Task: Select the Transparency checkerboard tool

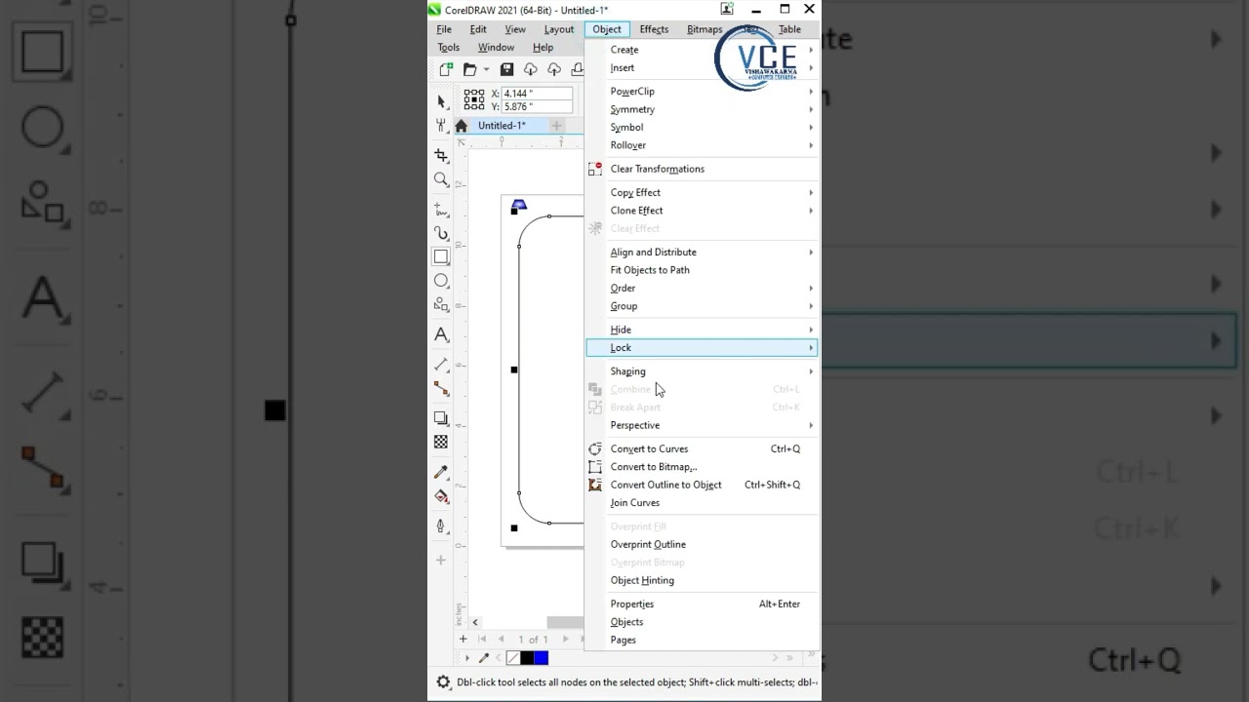Action: point(441,442)
